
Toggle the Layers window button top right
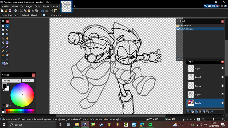pyautogui.click(x=213, y=6)
